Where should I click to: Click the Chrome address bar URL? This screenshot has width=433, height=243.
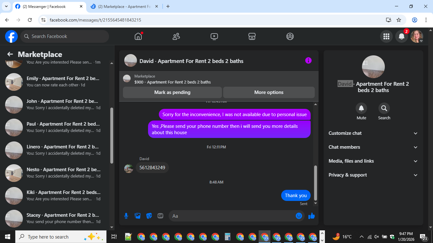pos(95,20)
